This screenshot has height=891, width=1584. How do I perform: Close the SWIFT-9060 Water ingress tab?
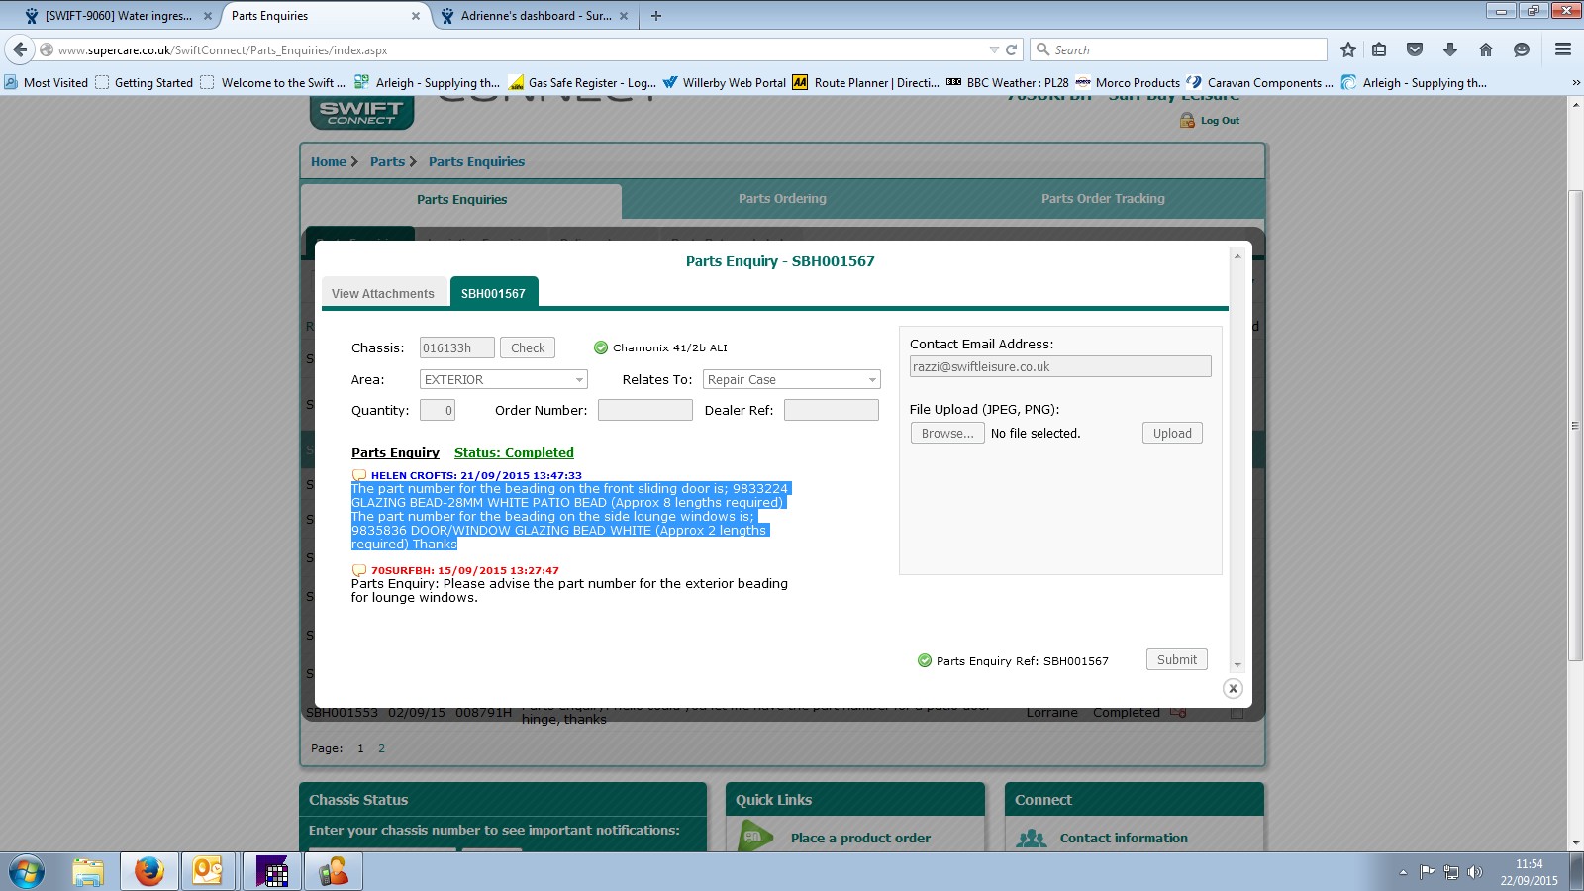click(208, 16)
